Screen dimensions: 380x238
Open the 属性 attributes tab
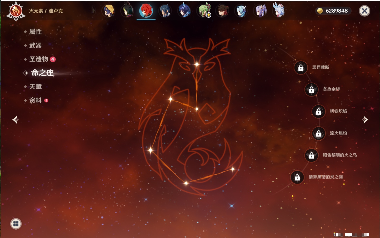(x=35, y=32)
